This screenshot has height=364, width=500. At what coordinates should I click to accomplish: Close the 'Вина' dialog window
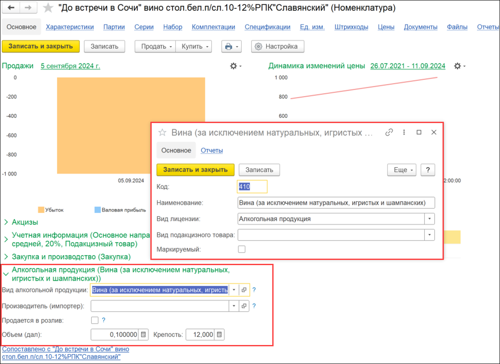[x=434, y=132]
